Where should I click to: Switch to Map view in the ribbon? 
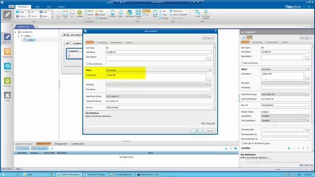point(146,11)
